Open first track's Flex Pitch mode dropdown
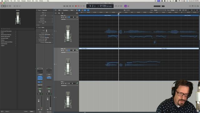This screenshot has width=200, height=113. tap(70, 19)
